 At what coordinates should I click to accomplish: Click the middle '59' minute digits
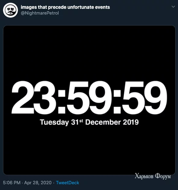point(89,97)
